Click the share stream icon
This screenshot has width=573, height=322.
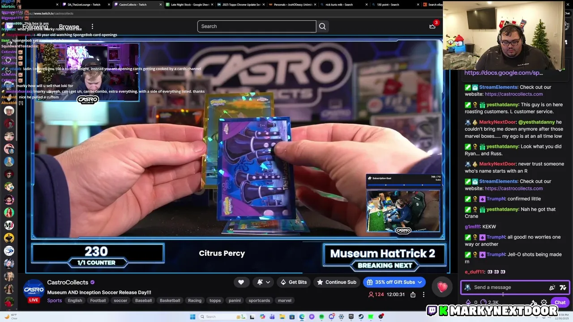tap(413, 295)
